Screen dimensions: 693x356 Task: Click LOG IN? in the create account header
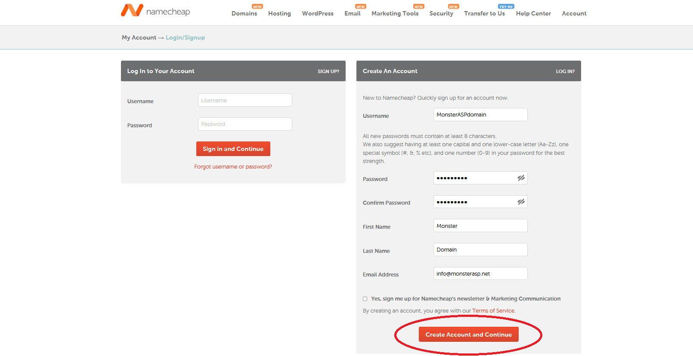point(565,71)
